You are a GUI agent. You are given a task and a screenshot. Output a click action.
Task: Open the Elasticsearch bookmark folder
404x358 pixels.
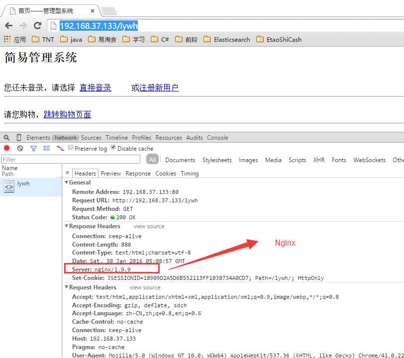(227, 39)
